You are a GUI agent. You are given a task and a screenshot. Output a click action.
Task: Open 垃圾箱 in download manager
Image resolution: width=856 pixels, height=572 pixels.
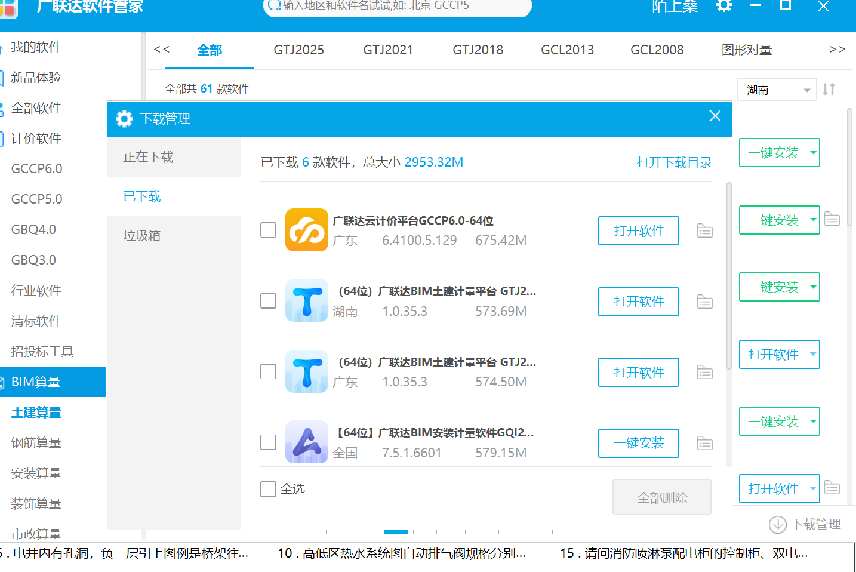coord(174,235)
